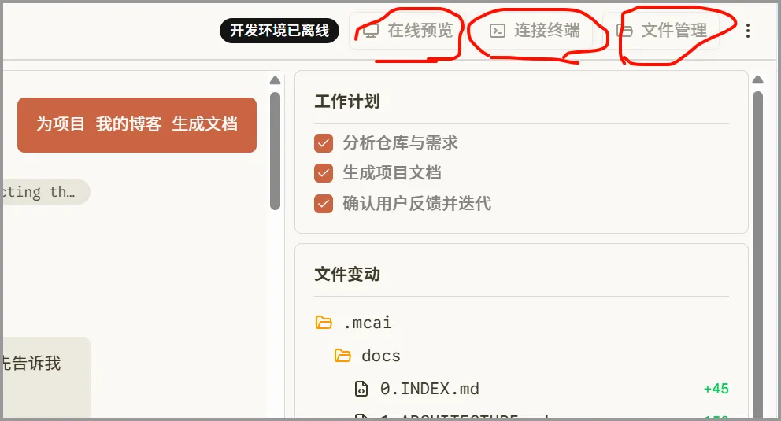The image size is (781, 421).
Task: Click the 在线预览 monitor icon
Action: (370, 31)
